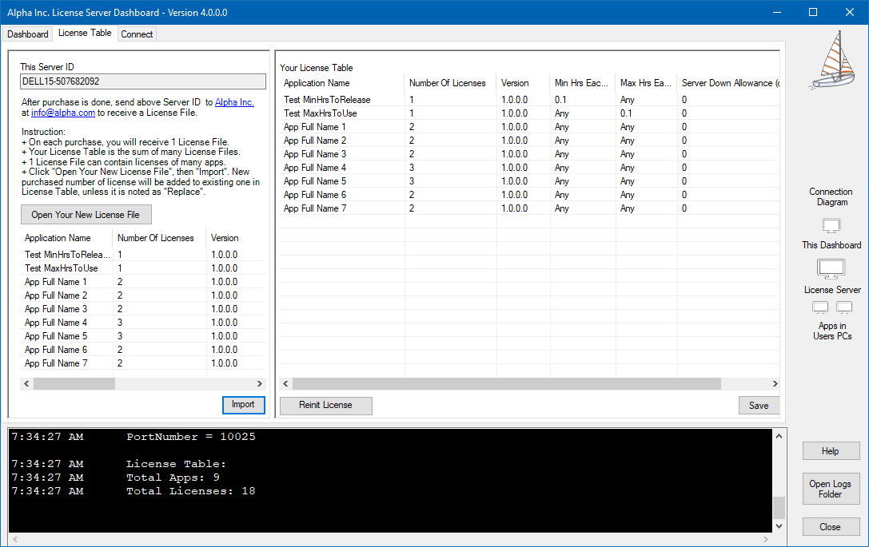
Task: Open the Connect tab
Action: (137, 34)
